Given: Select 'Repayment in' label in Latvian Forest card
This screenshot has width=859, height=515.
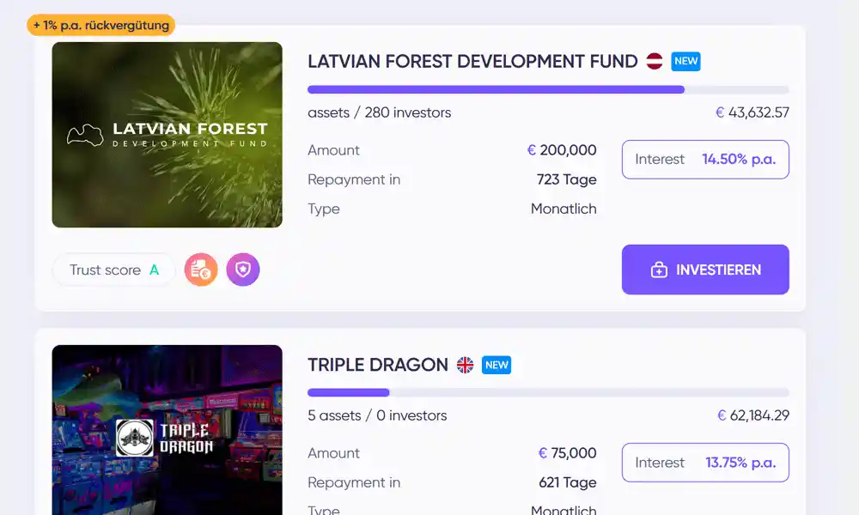Looking at the screenshot, I should pos(354,179).
